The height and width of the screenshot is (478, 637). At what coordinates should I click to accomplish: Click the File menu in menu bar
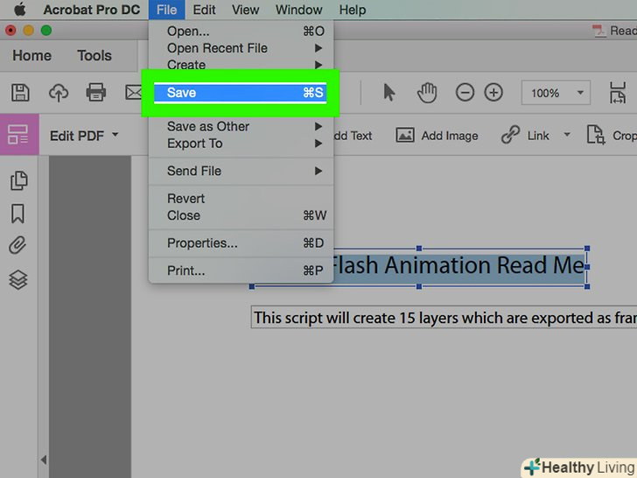click(x=166, y=10)
